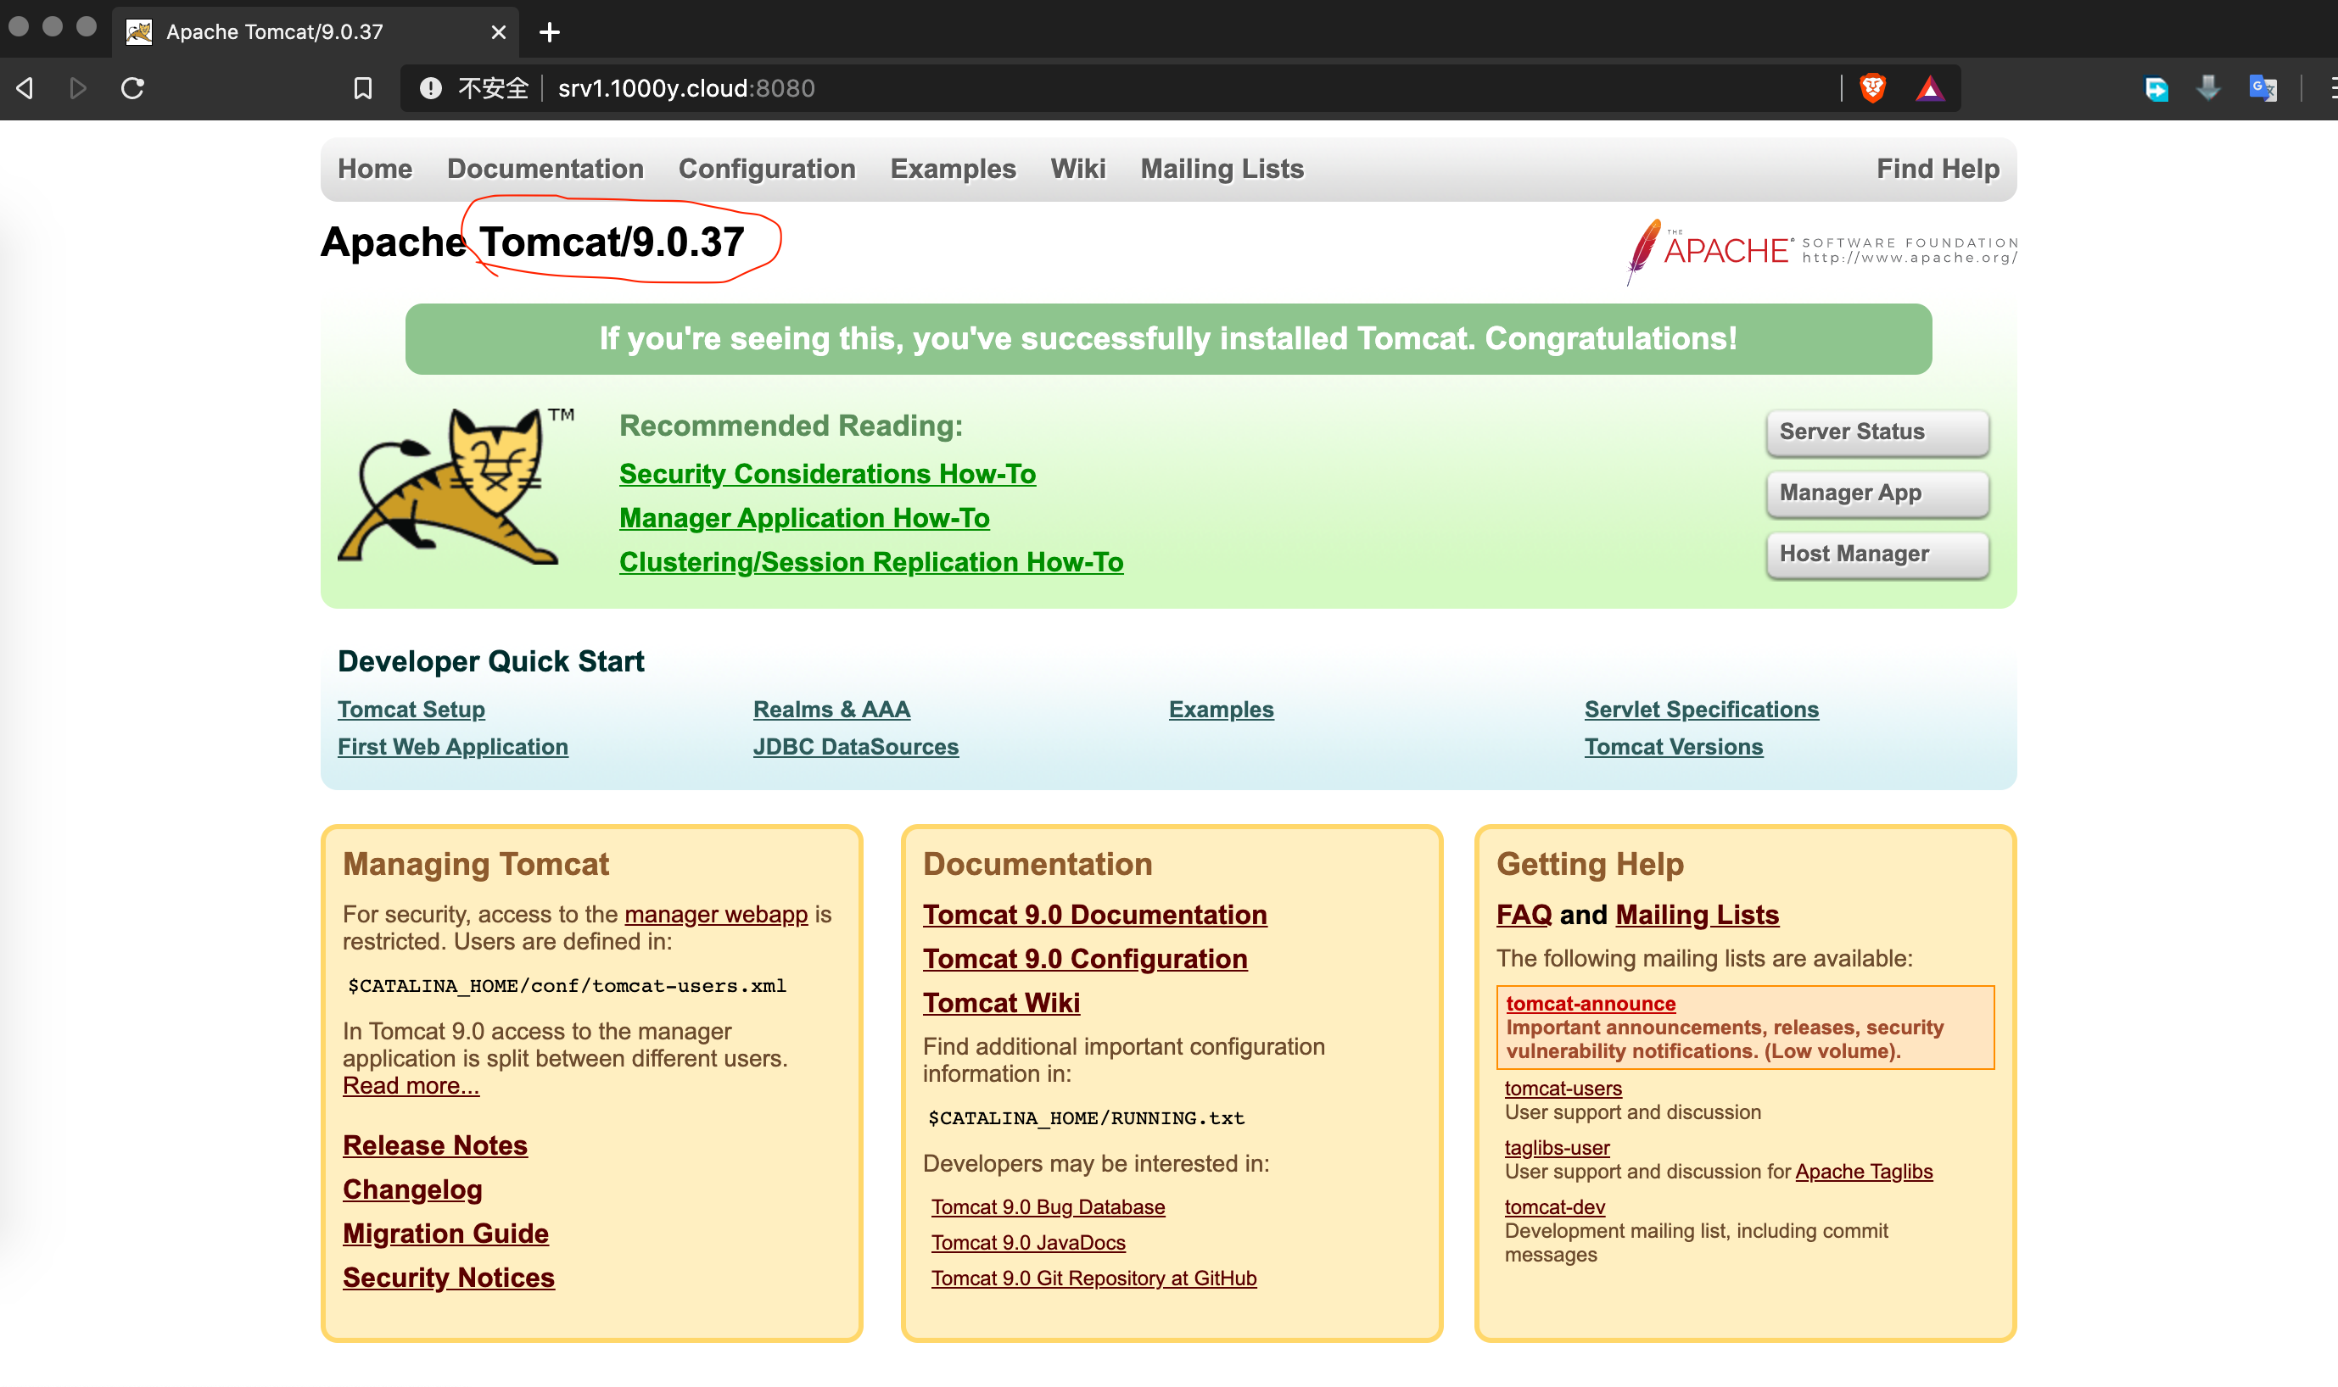Open the Examples quick start link

click(x=1222, y=710)
